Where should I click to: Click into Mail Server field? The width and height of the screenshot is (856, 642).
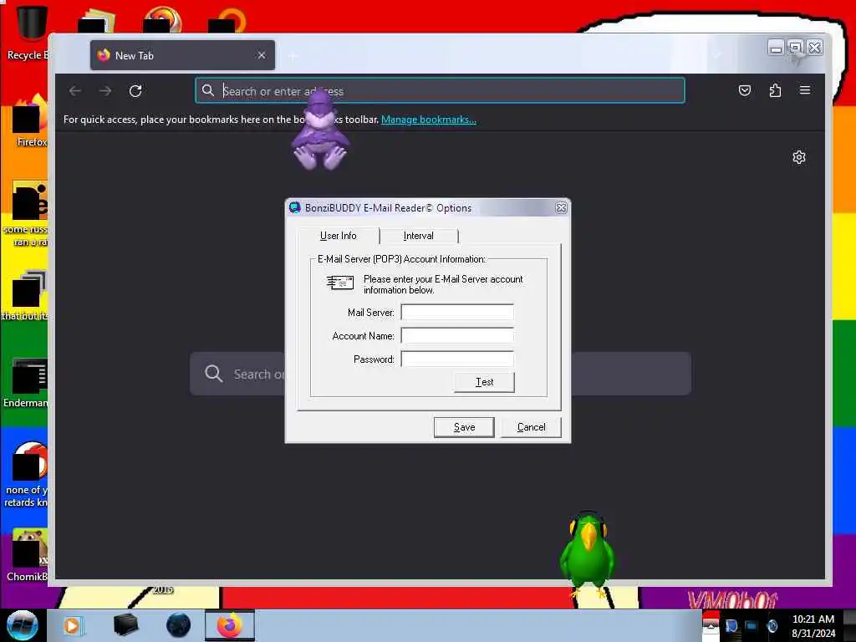[457, 313]
